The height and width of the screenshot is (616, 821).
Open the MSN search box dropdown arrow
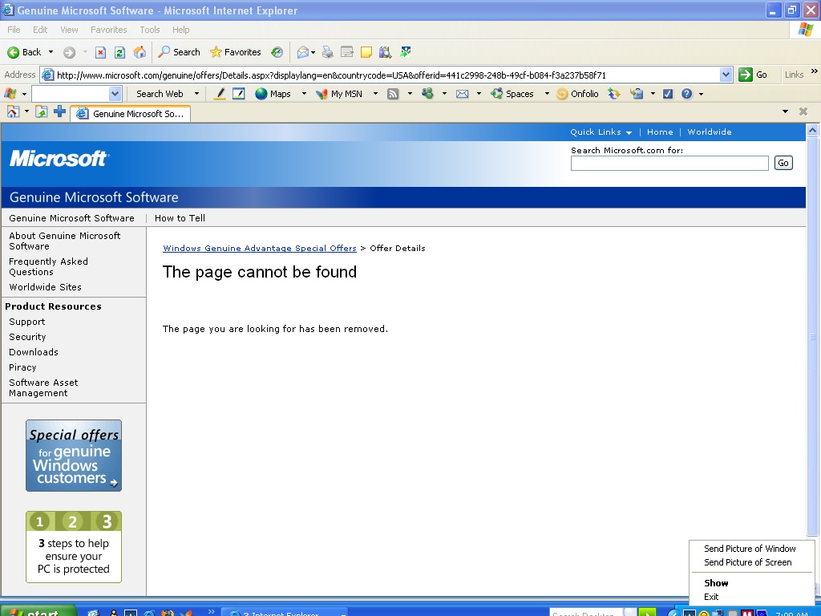point(115,94)
